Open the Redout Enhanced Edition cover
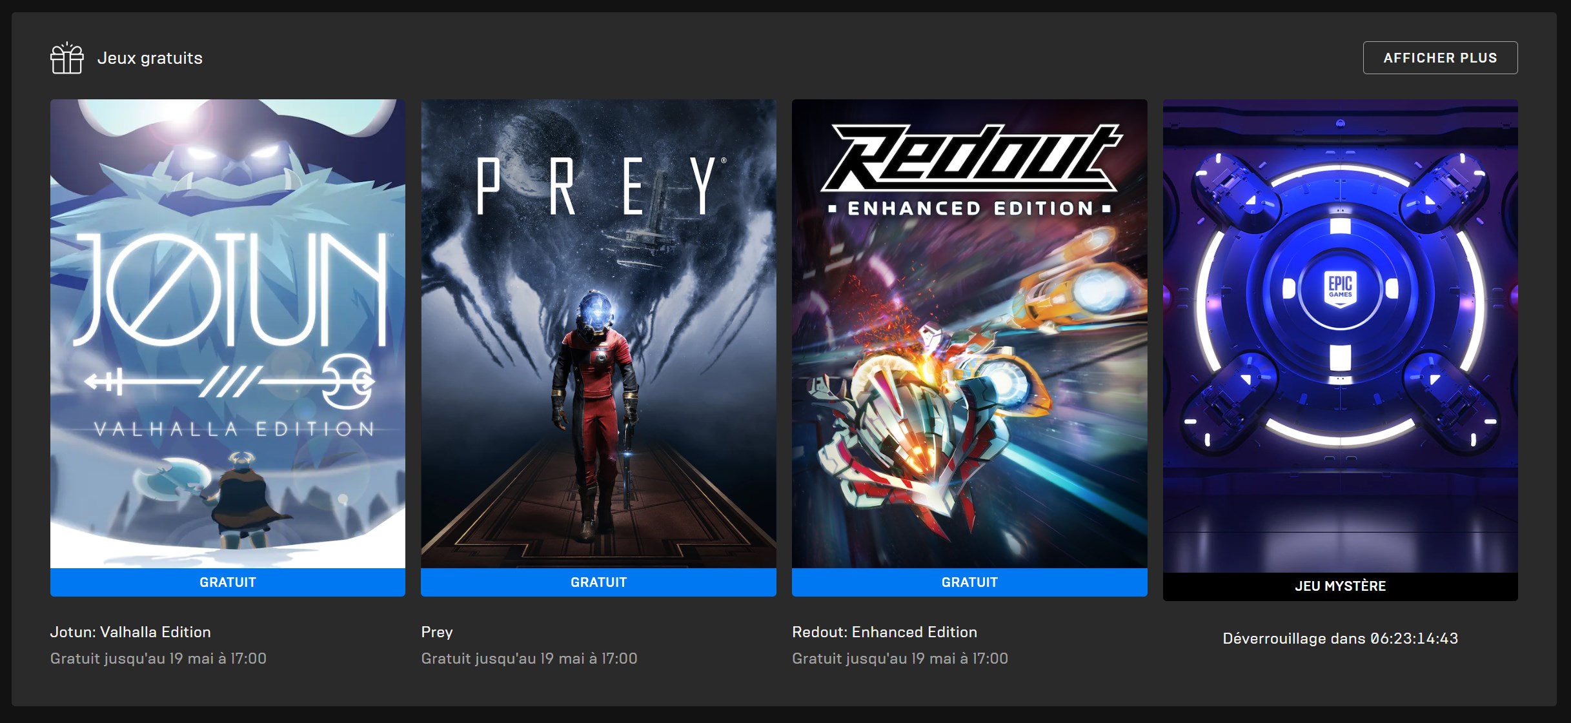Viewport: 1571px width, 723px height. (969, 333)
